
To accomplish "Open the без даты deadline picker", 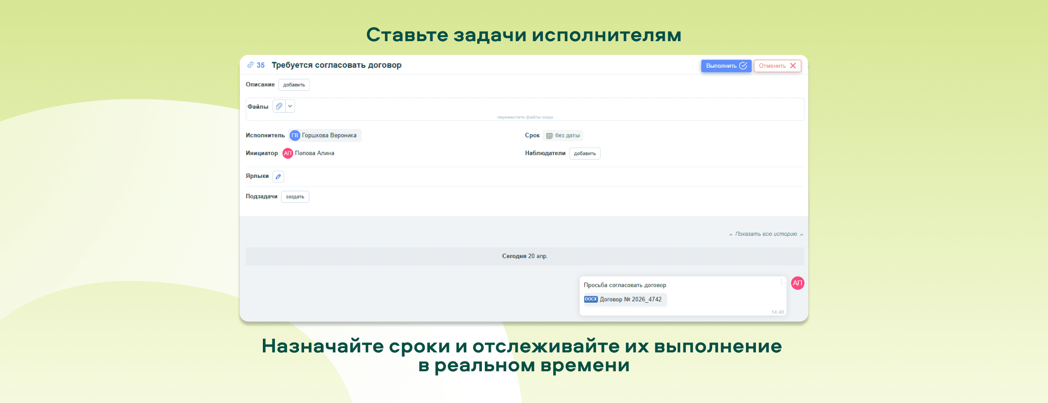I will tap(563, 135).
